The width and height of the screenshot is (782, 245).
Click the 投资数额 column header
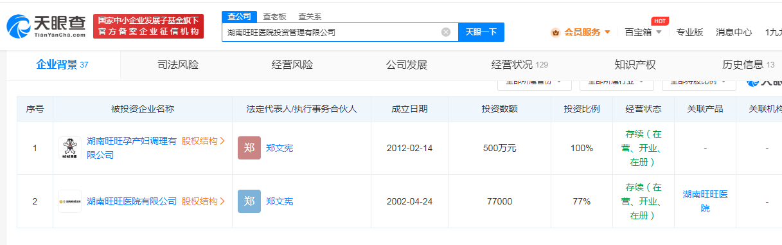pyautogui.click(x=499, y=109)
